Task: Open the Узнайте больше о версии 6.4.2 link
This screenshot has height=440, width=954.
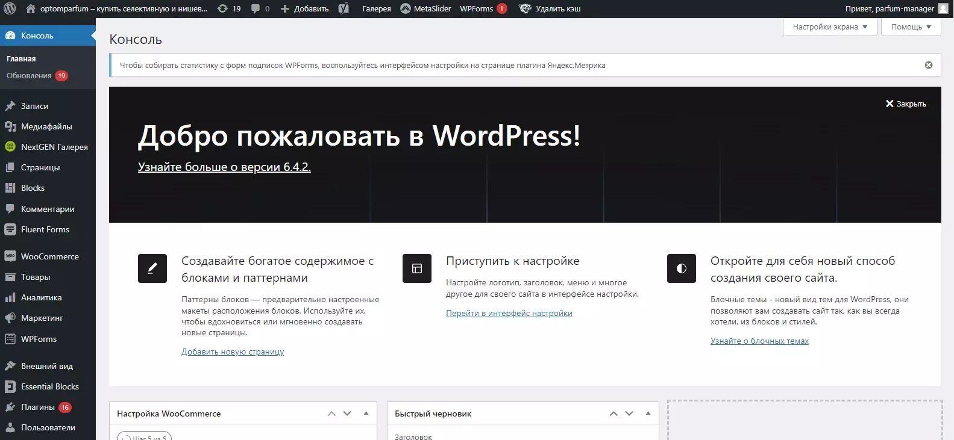Action: tap(224, 167)
